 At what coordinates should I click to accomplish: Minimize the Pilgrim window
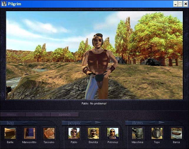click(175, 4)
